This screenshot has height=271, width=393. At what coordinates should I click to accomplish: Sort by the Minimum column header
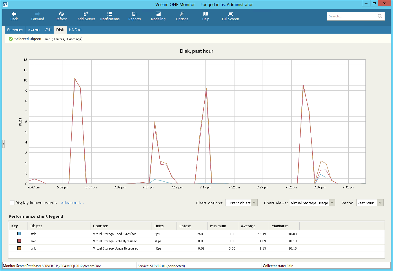[223, 226]
